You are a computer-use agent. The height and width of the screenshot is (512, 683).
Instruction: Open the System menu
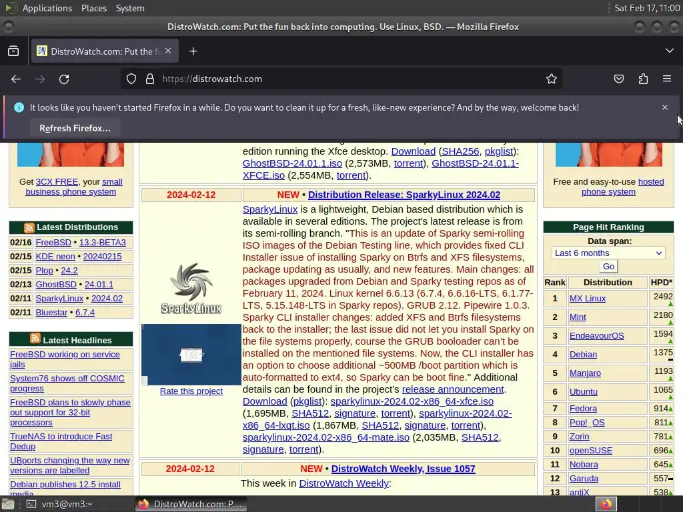point(130,8)
